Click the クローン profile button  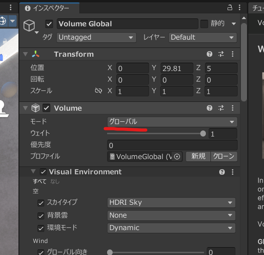[x=224, y=156]
